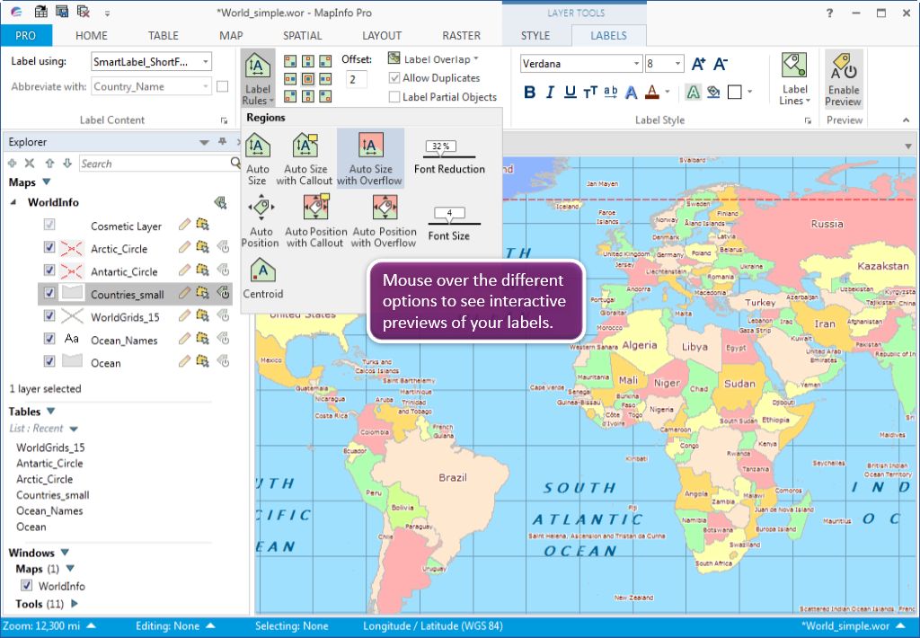This screenshot has width=920, height=638.
Task: Click Longitude / Latitude (WGS 84) projection
Action: (433, 626)
